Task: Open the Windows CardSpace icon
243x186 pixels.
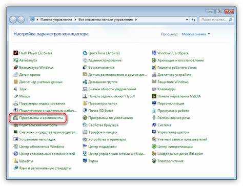Action: click(154, 53)
